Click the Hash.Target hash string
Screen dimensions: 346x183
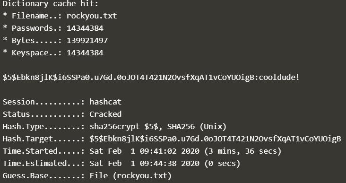tap(216, 139)
